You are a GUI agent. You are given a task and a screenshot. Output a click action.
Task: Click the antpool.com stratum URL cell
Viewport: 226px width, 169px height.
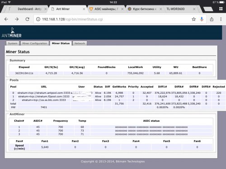coord(44,93)
